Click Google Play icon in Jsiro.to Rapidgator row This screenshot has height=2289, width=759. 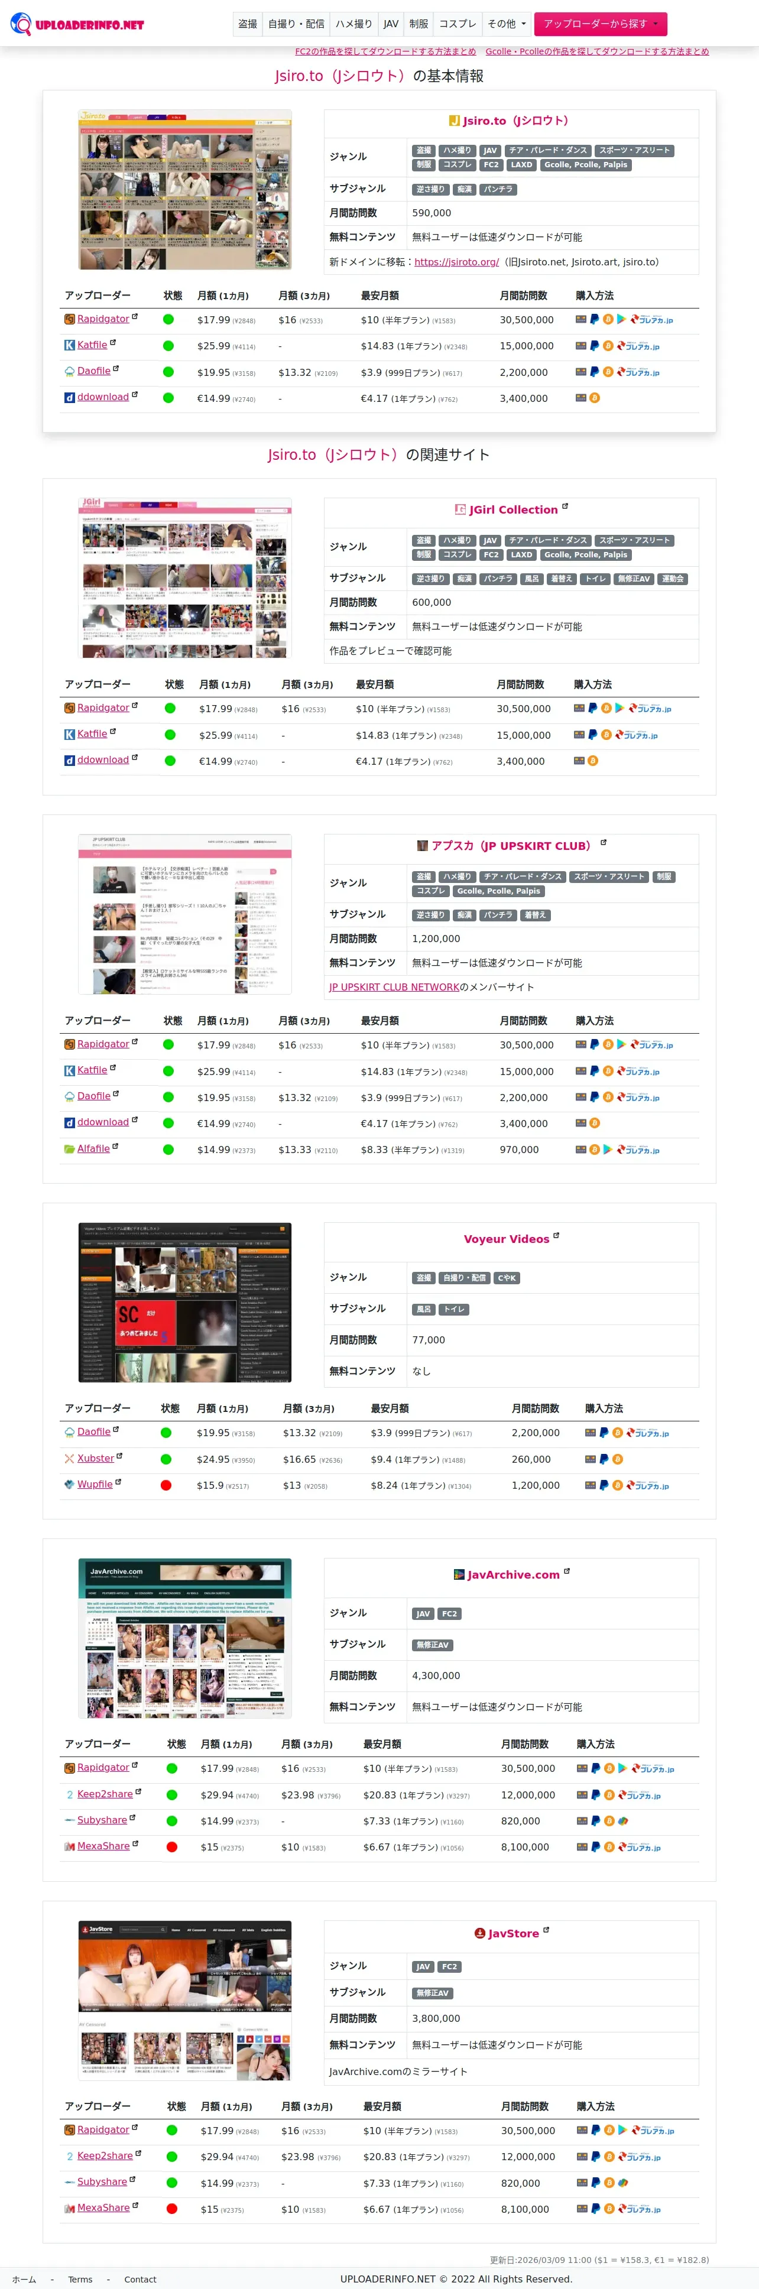tap(621, 319)
